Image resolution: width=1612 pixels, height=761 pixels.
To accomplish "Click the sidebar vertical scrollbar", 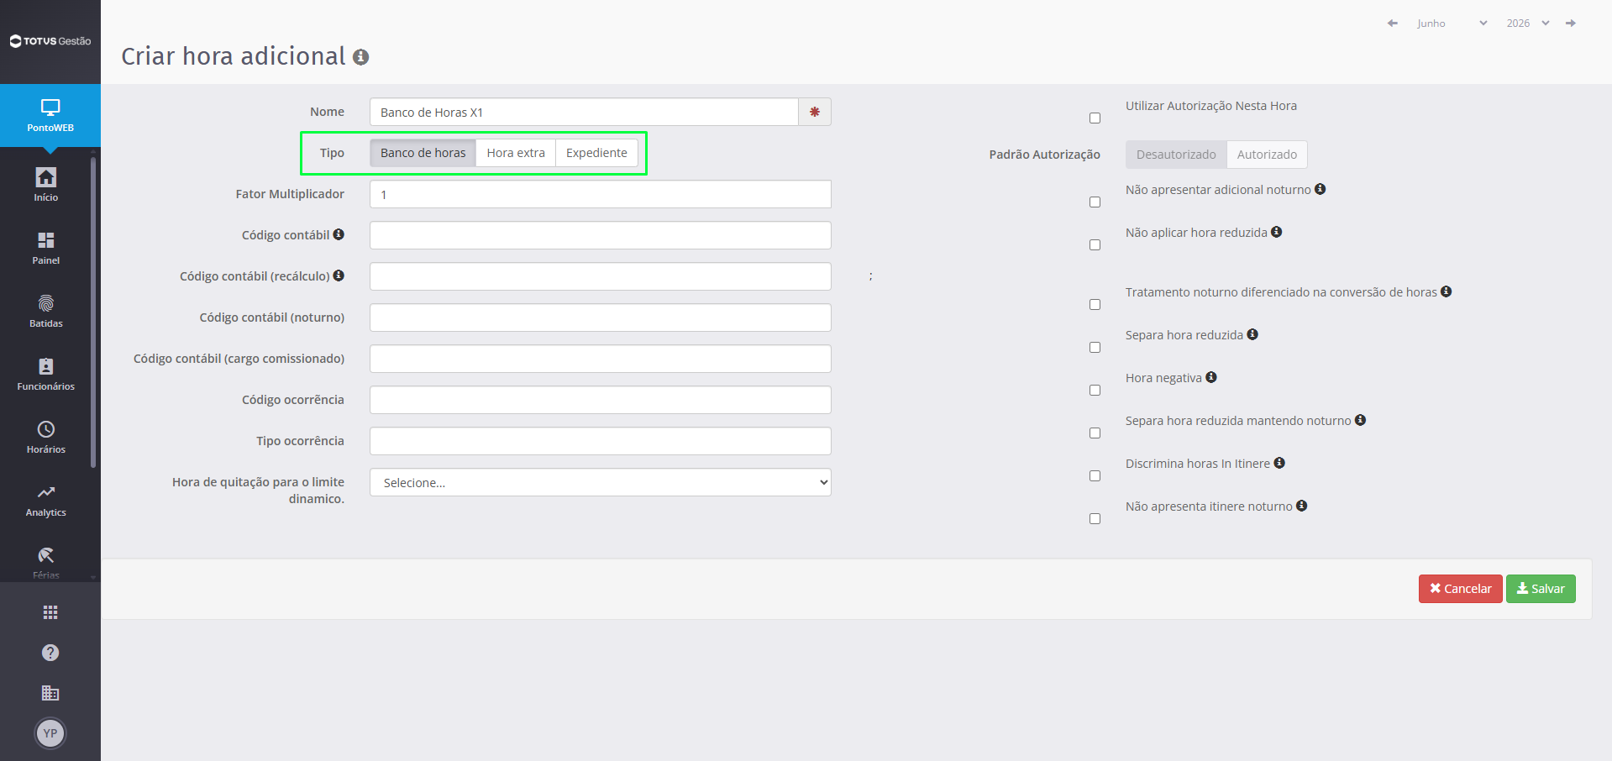I will [x=93, y=311].
